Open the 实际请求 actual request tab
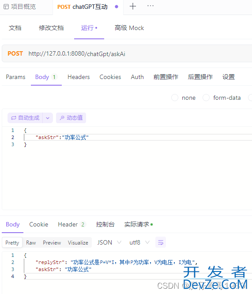252x294 pixels. coord(139,224)
